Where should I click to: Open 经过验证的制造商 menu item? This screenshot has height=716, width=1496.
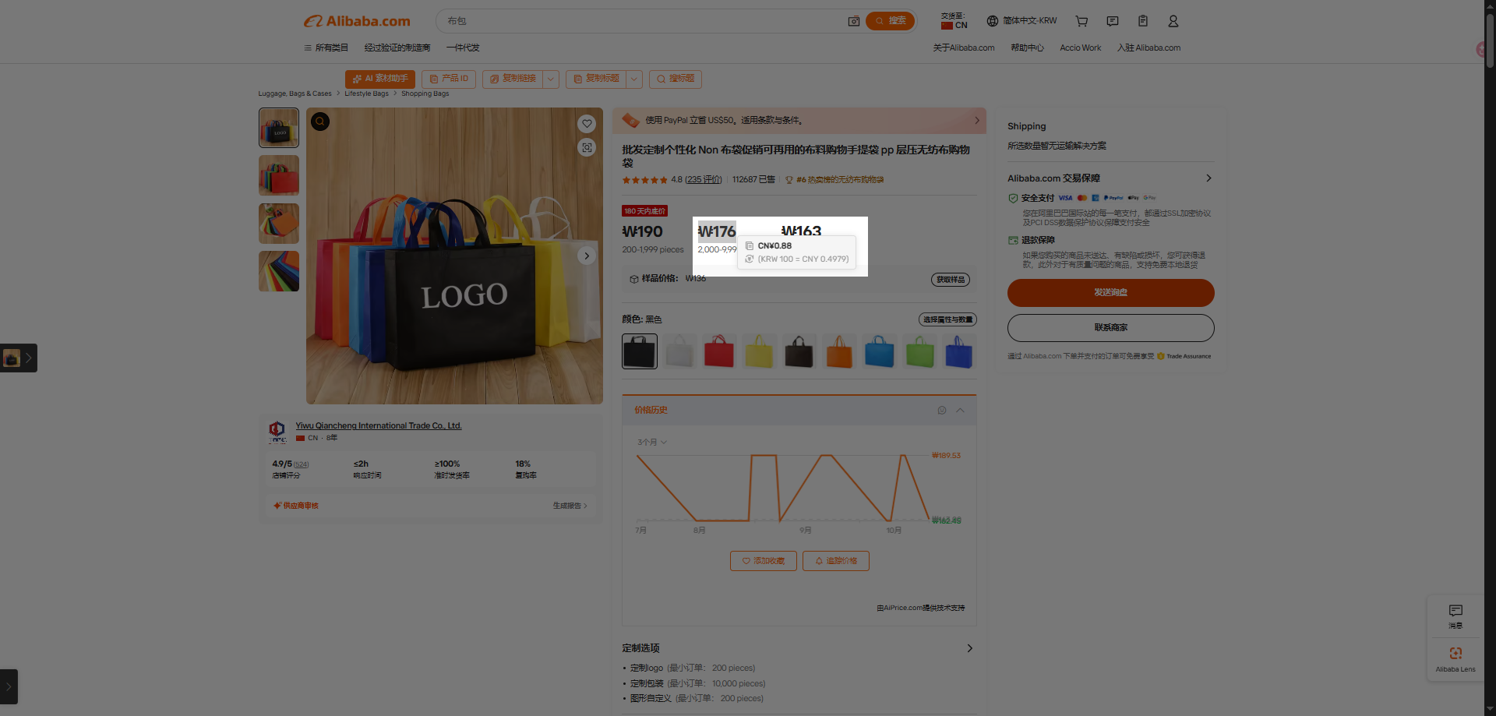pos(397,48)
